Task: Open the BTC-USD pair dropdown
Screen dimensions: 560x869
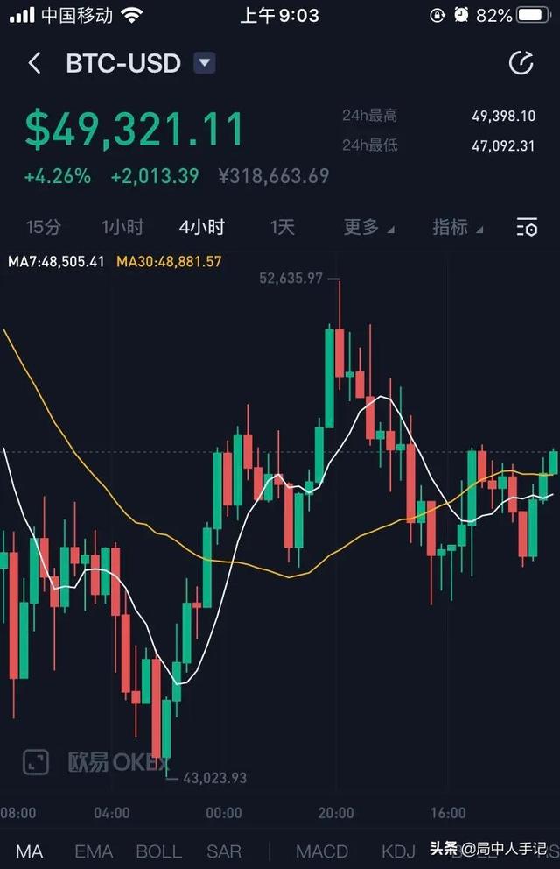Action: pos(204,63)
